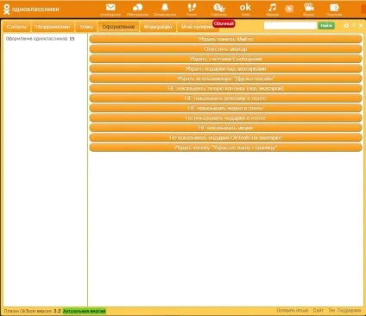
Task: Click 'Убрать всплывающих Друзья онлайн' button
Action: tap(225, 79)
